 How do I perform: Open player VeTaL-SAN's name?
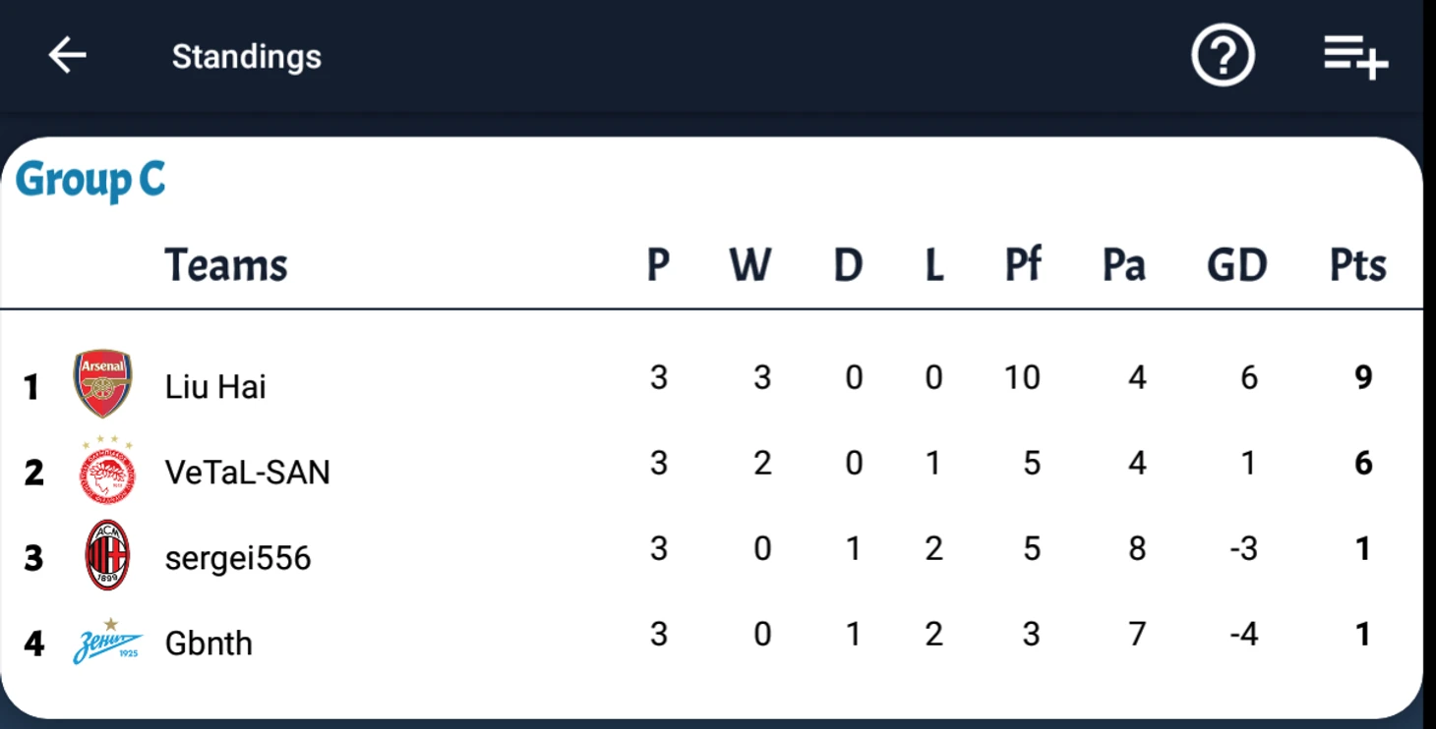248,473
